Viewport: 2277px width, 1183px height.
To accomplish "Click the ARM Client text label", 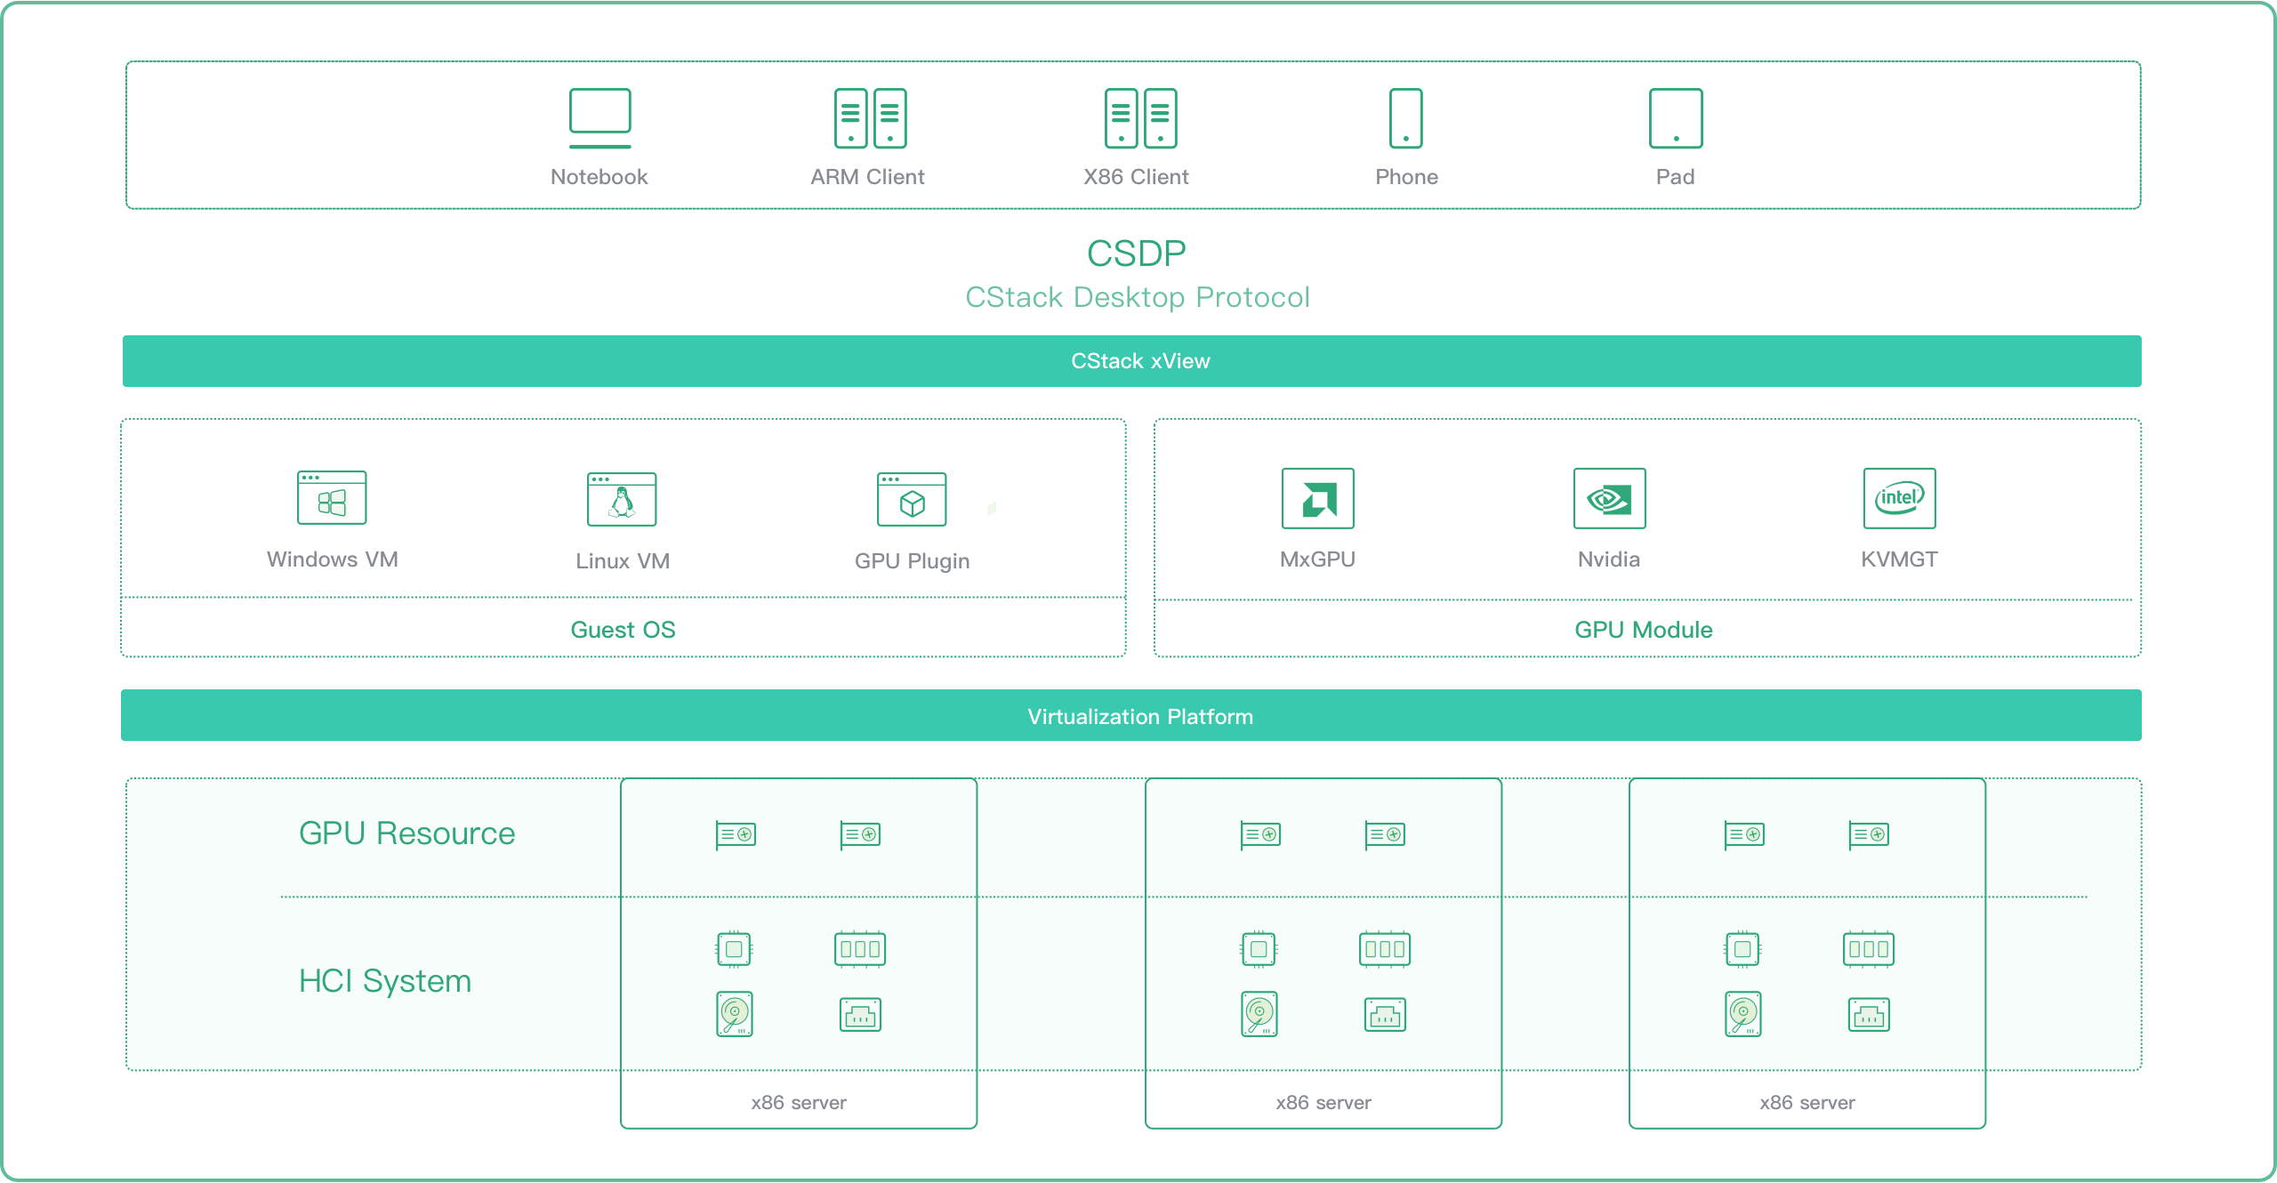I will [867, 177].
